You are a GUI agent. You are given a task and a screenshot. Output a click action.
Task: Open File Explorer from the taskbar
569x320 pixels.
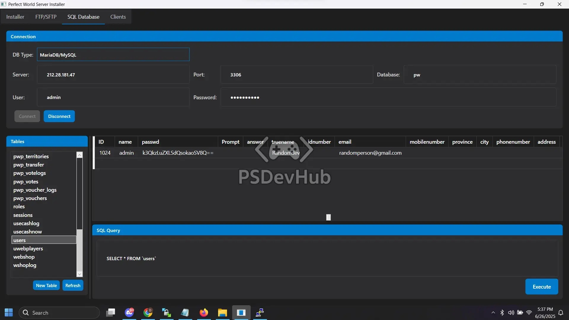[x=223, y=313]
